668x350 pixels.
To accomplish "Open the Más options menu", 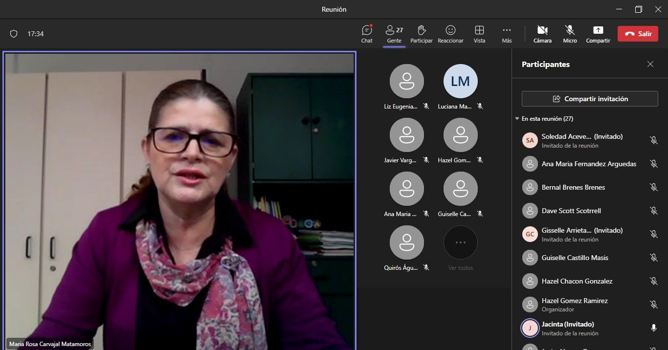I will (x=507, y=33).
